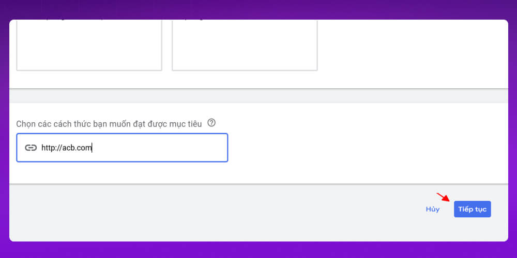Click the help icon beside the goal heading
517x258 pixels.
pos(211,123)
